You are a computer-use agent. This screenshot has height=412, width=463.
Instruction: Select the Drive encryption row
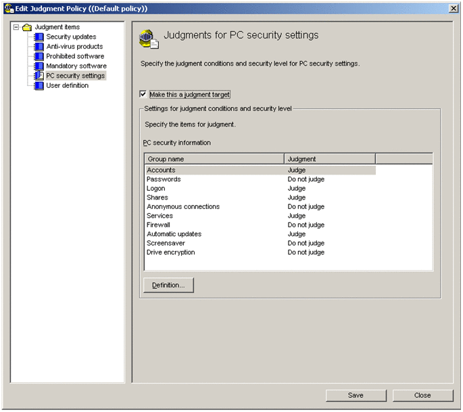(x=260, y=252)
